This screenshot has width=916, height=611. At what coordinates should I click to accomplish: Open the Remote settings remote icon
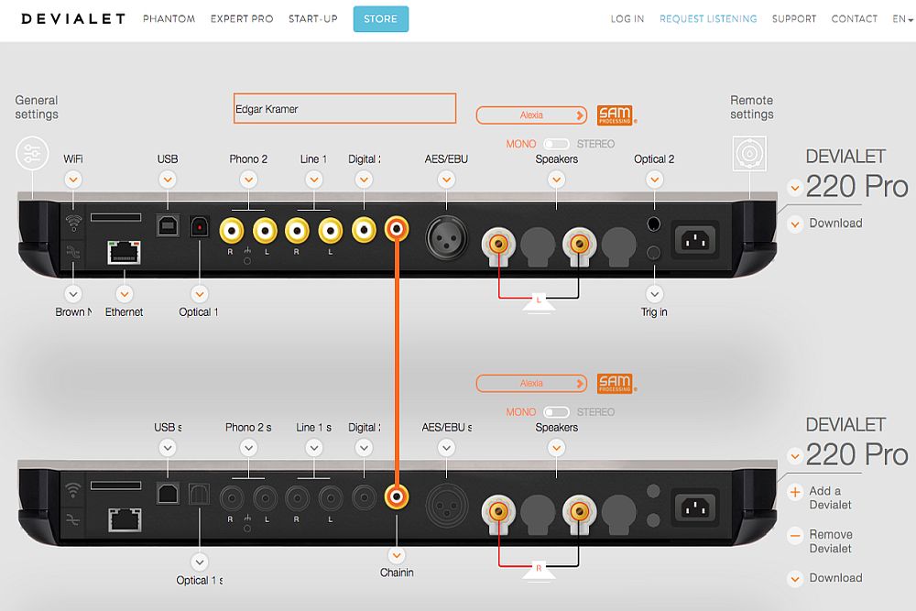749,154
